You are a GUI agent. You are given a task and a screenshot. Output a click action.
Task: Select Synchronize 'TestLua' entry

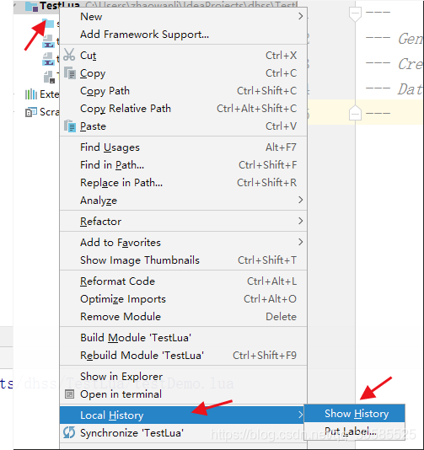tap(183, 433)
